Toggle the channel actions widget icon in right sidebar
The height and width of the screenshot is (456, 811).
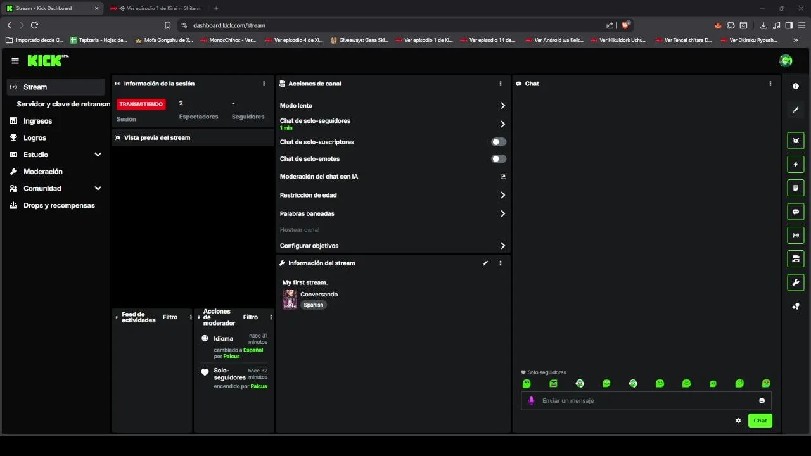pos(796,258)
